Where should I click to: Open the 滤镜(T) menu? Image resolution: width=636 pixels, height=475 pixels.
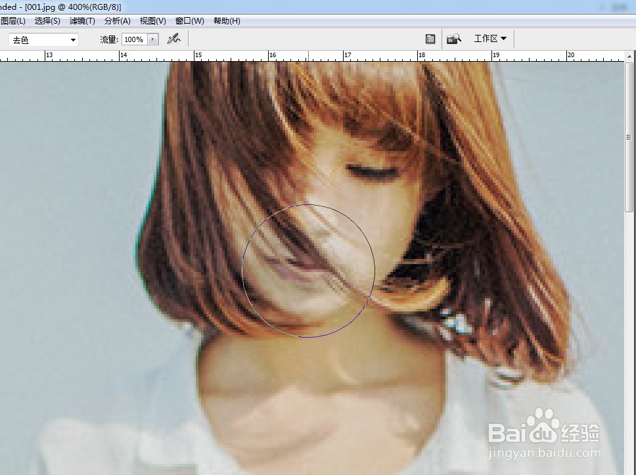pos(82,20)
